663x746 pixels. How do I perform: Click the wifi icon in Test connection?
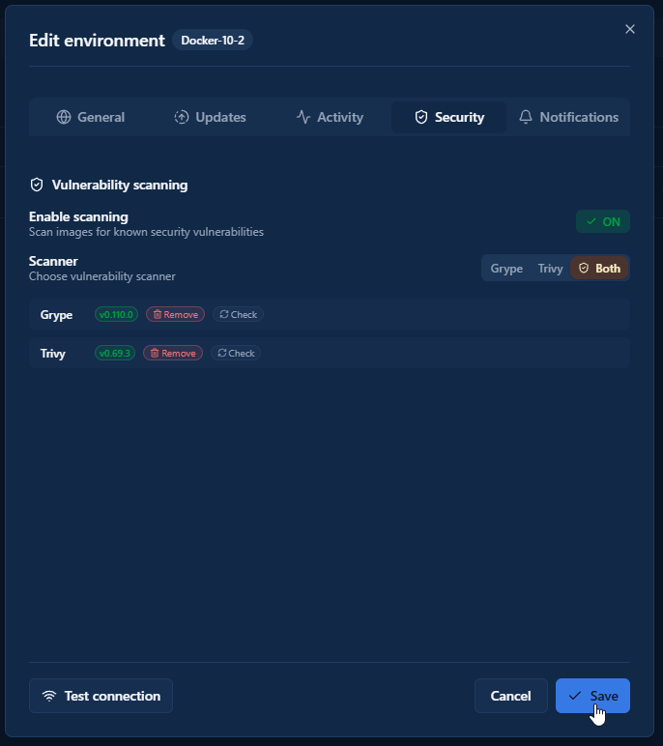pos(49,696)
